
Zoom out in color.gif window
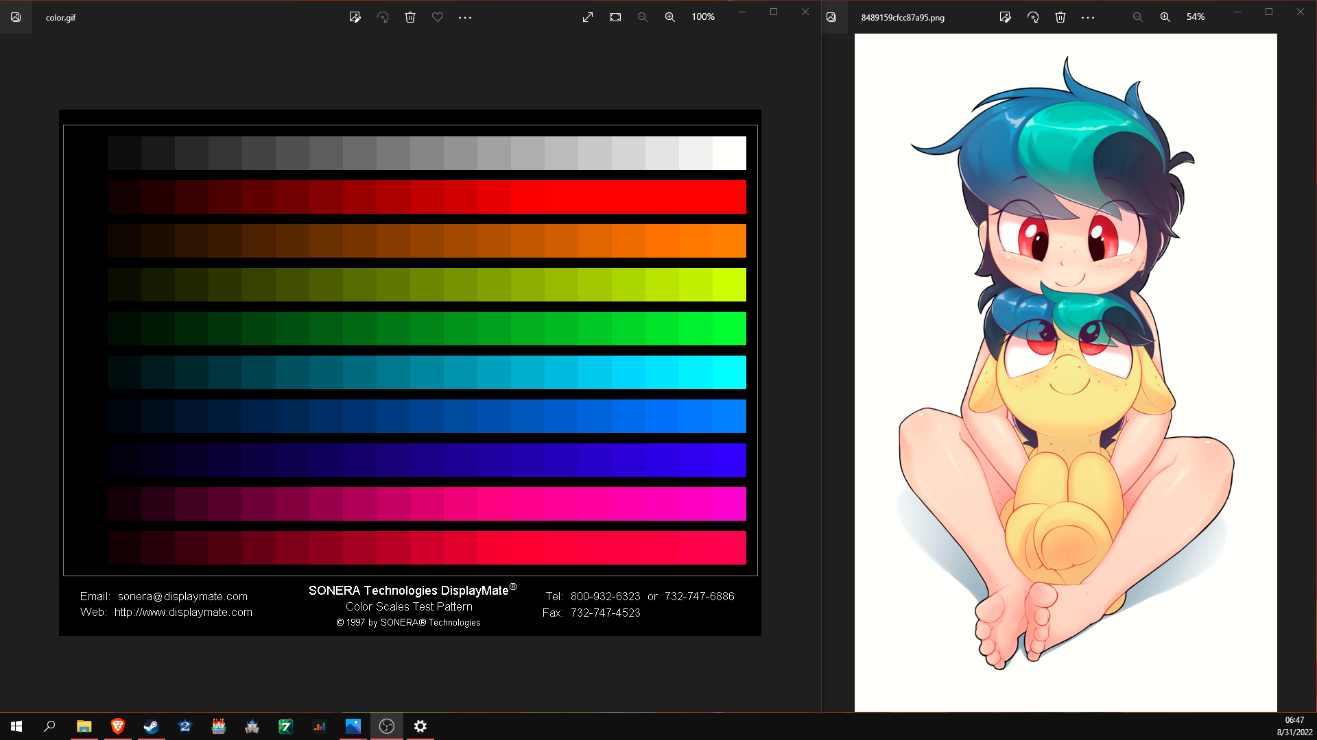pos(643,17)
